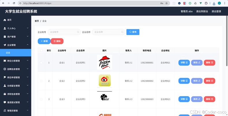The width and height of the screenshot is (228, 116).
Task: Open the 管理员管理 sidebar menu
Action: point(16,111)
